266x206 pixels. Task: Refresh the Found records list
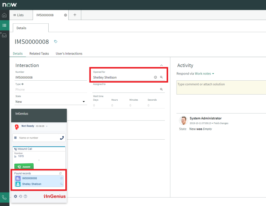61,173
